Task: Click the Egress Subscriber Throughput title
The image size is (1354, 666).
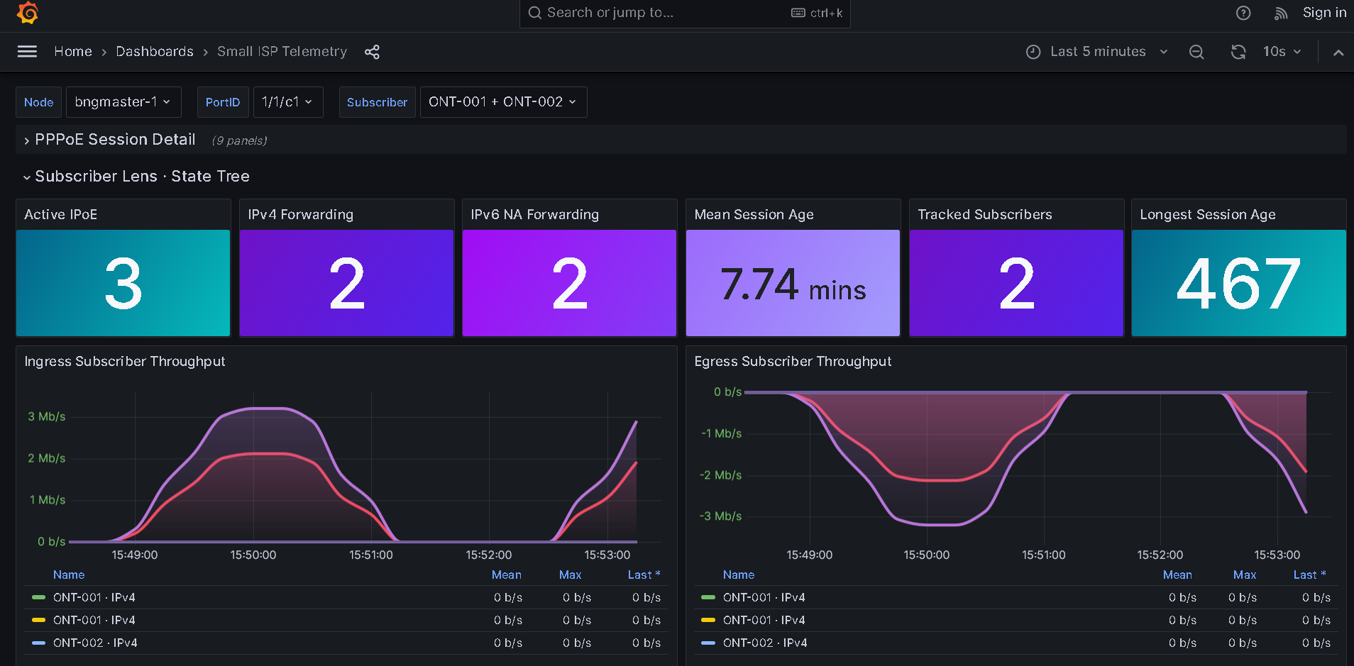Action: pos(793,361)
